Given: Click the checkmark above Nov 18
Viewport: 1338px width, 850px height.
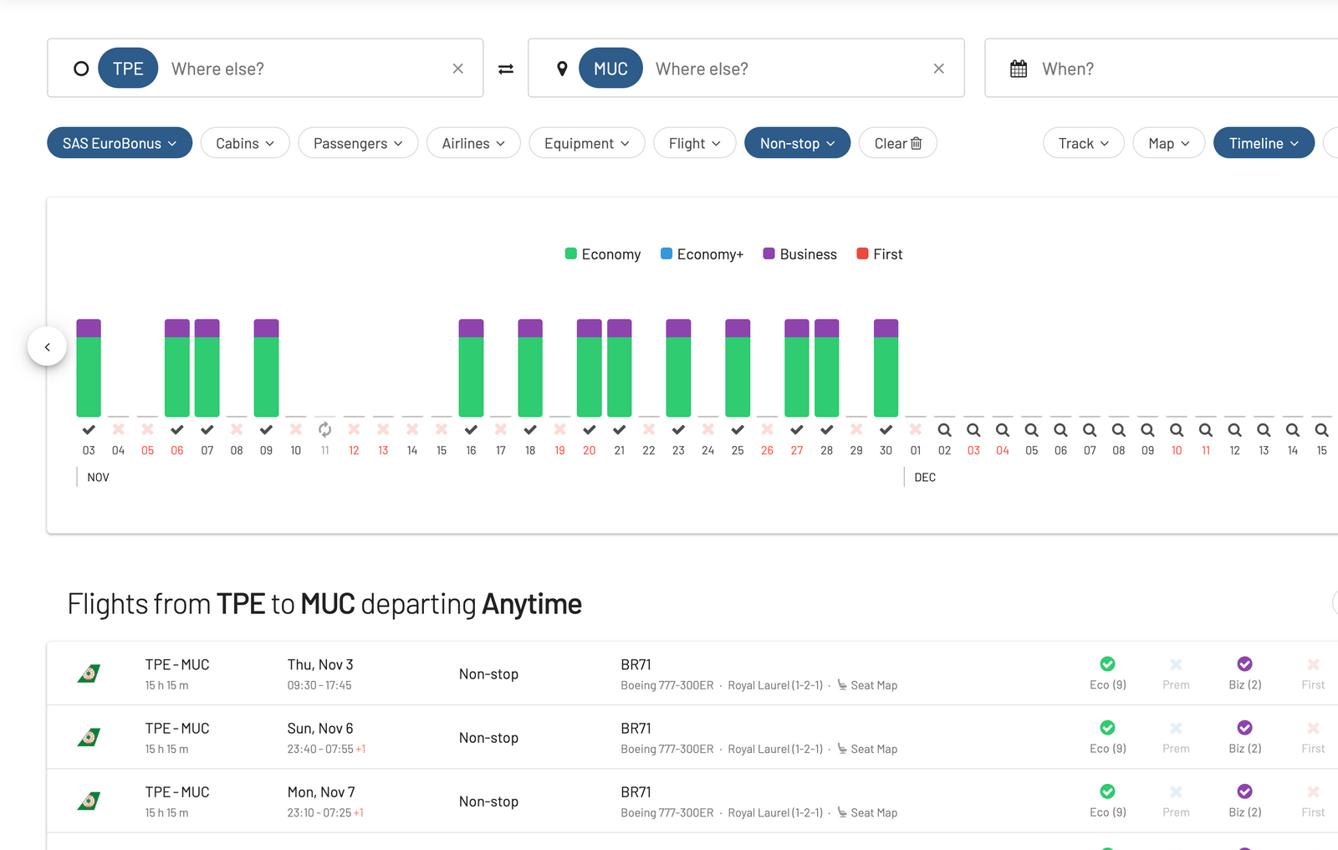Looking at the screenshot, I should 530,430.
